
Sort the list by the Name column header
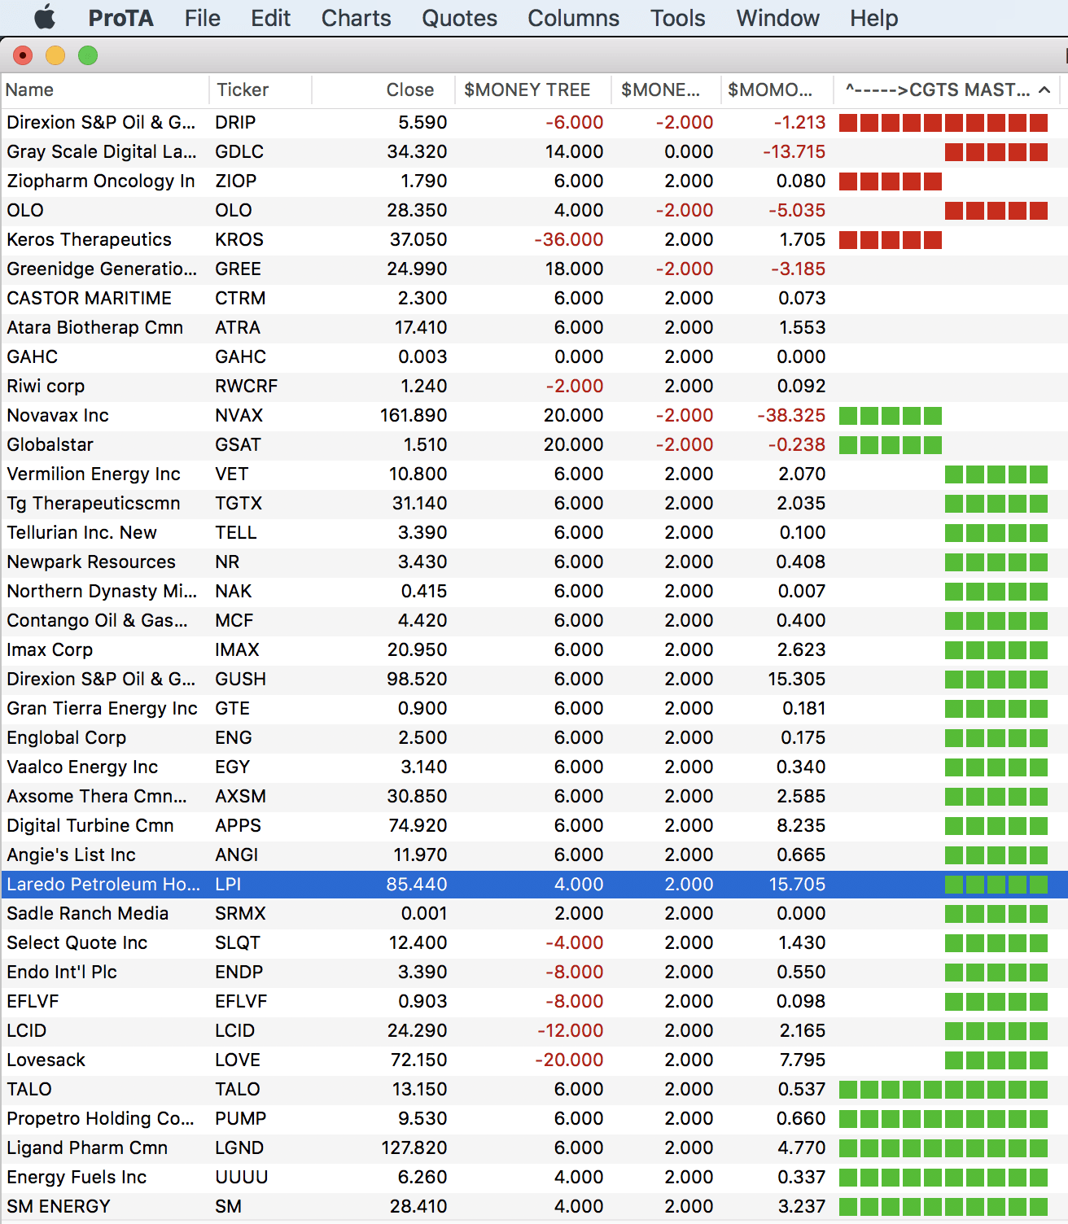(105, 90)
